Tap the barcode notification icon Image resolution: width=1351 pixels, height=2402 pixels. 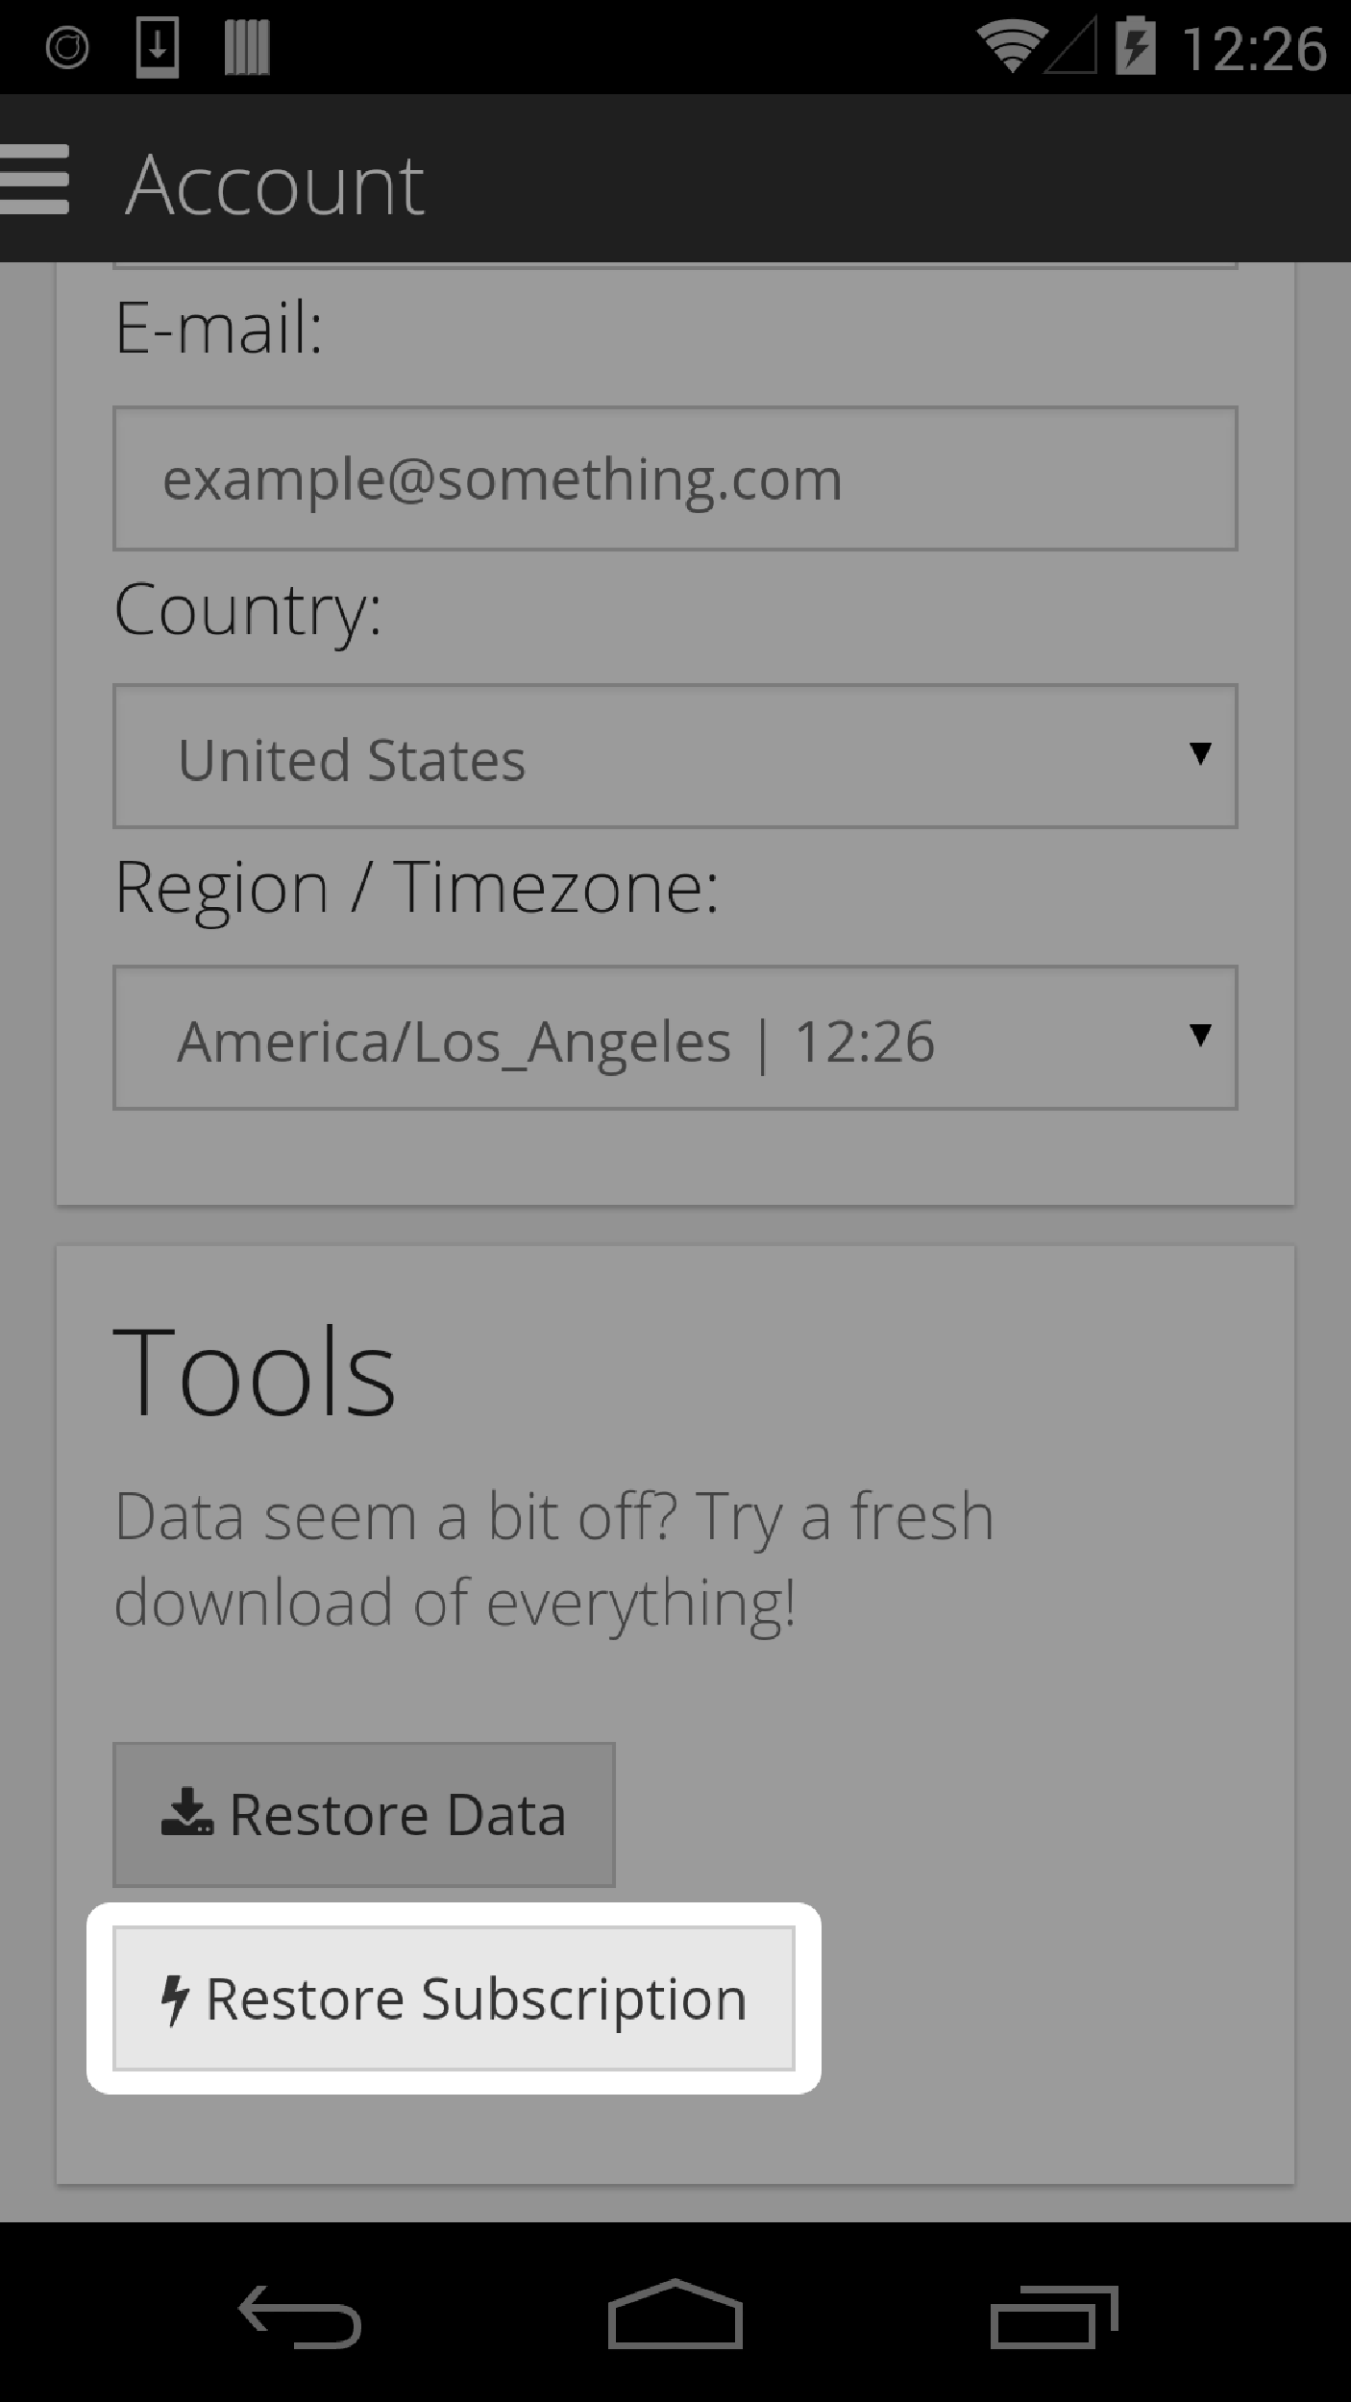(247, 48)
